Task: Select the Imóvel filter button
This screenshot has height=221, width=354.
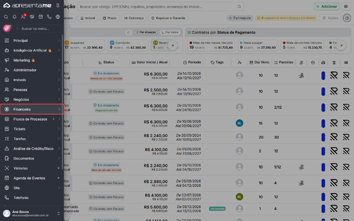Action: (x=88, y=18)
